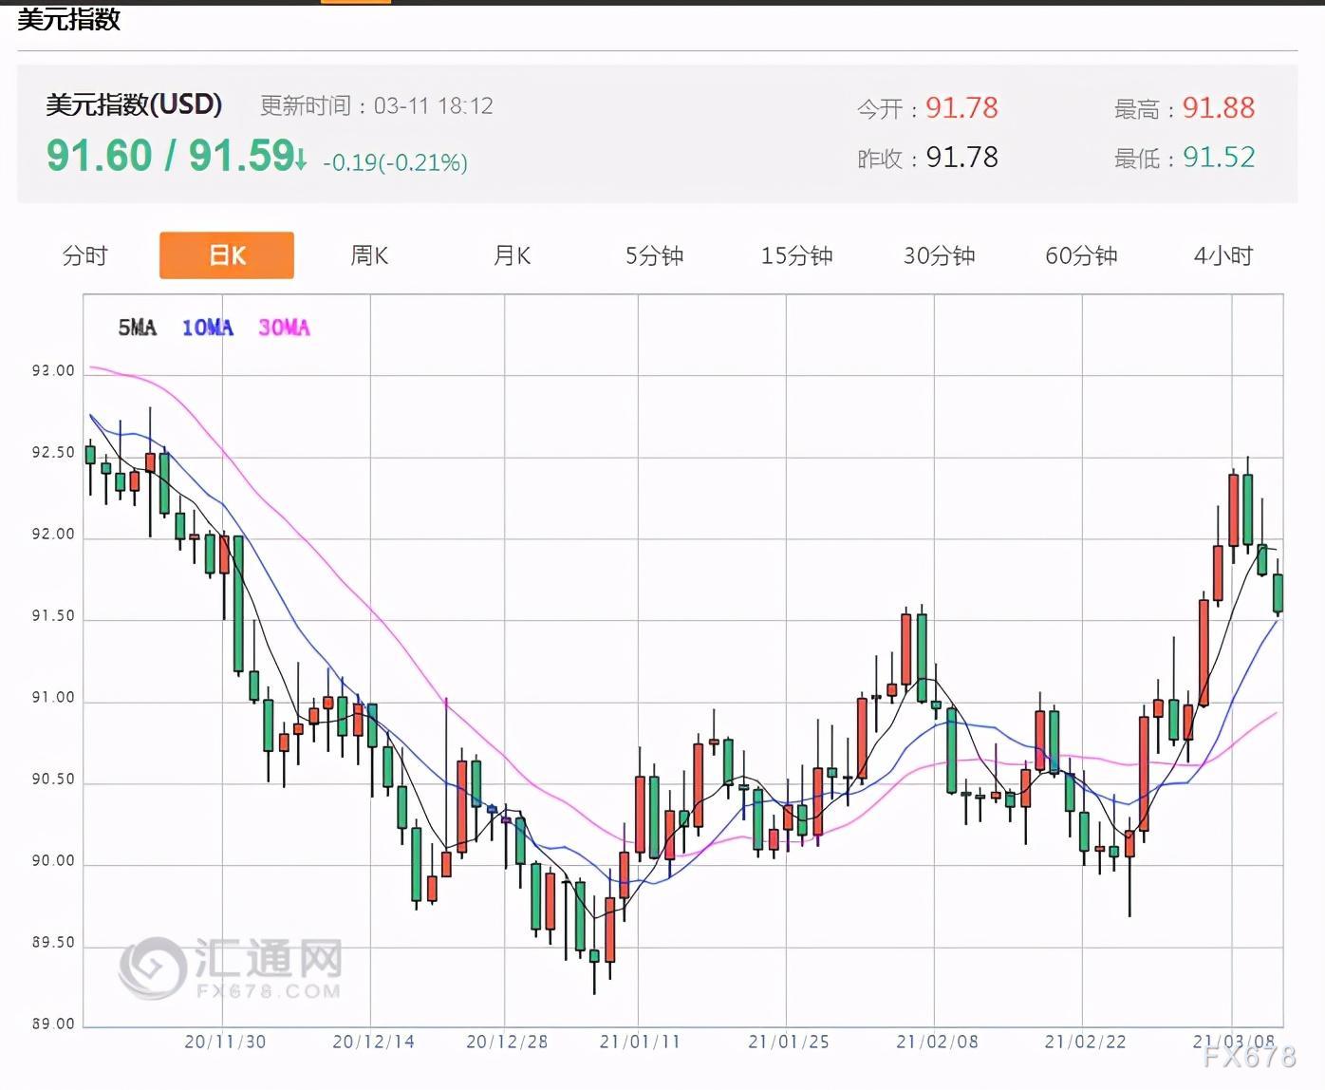1325x1090 pixels.
Task: Click the 最高 91.88 value
Action: (x=1219, y=108)
